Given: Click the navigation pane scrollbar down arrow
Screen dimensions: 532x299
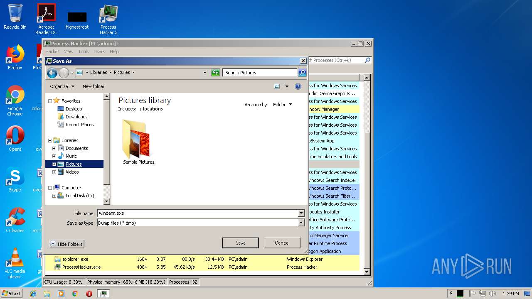Looking at the screenshot, I should [107, 201].
